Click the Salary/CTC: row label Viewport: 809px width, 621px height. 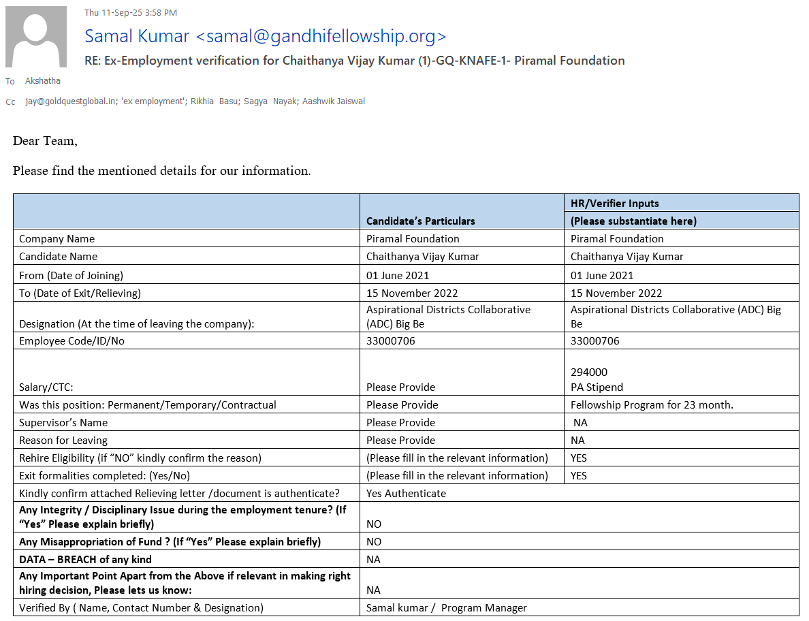46,387
